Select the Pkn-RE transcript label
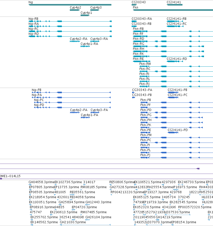The height and width of the screenshot is (226, 213). (x=138, y=59)
